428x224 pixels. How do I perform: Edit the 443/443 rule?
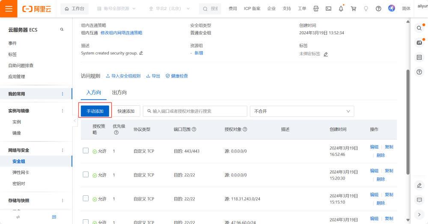(374, 147)
